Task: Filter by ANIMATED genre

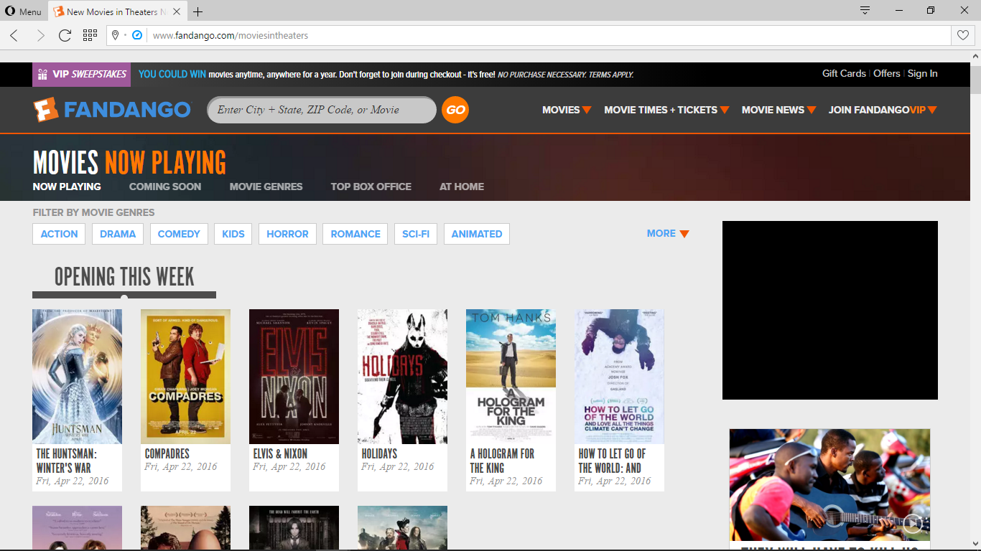Action: tap(477, 234)
